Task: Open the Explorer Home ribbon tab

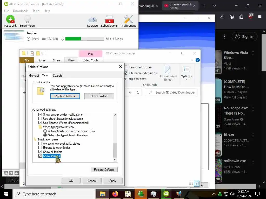Action: point(42,60)
